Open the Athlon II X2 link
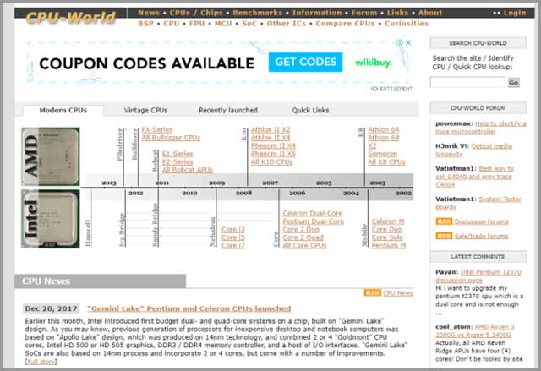The width and height of the screenshot is (541, 371). point(270,129)
